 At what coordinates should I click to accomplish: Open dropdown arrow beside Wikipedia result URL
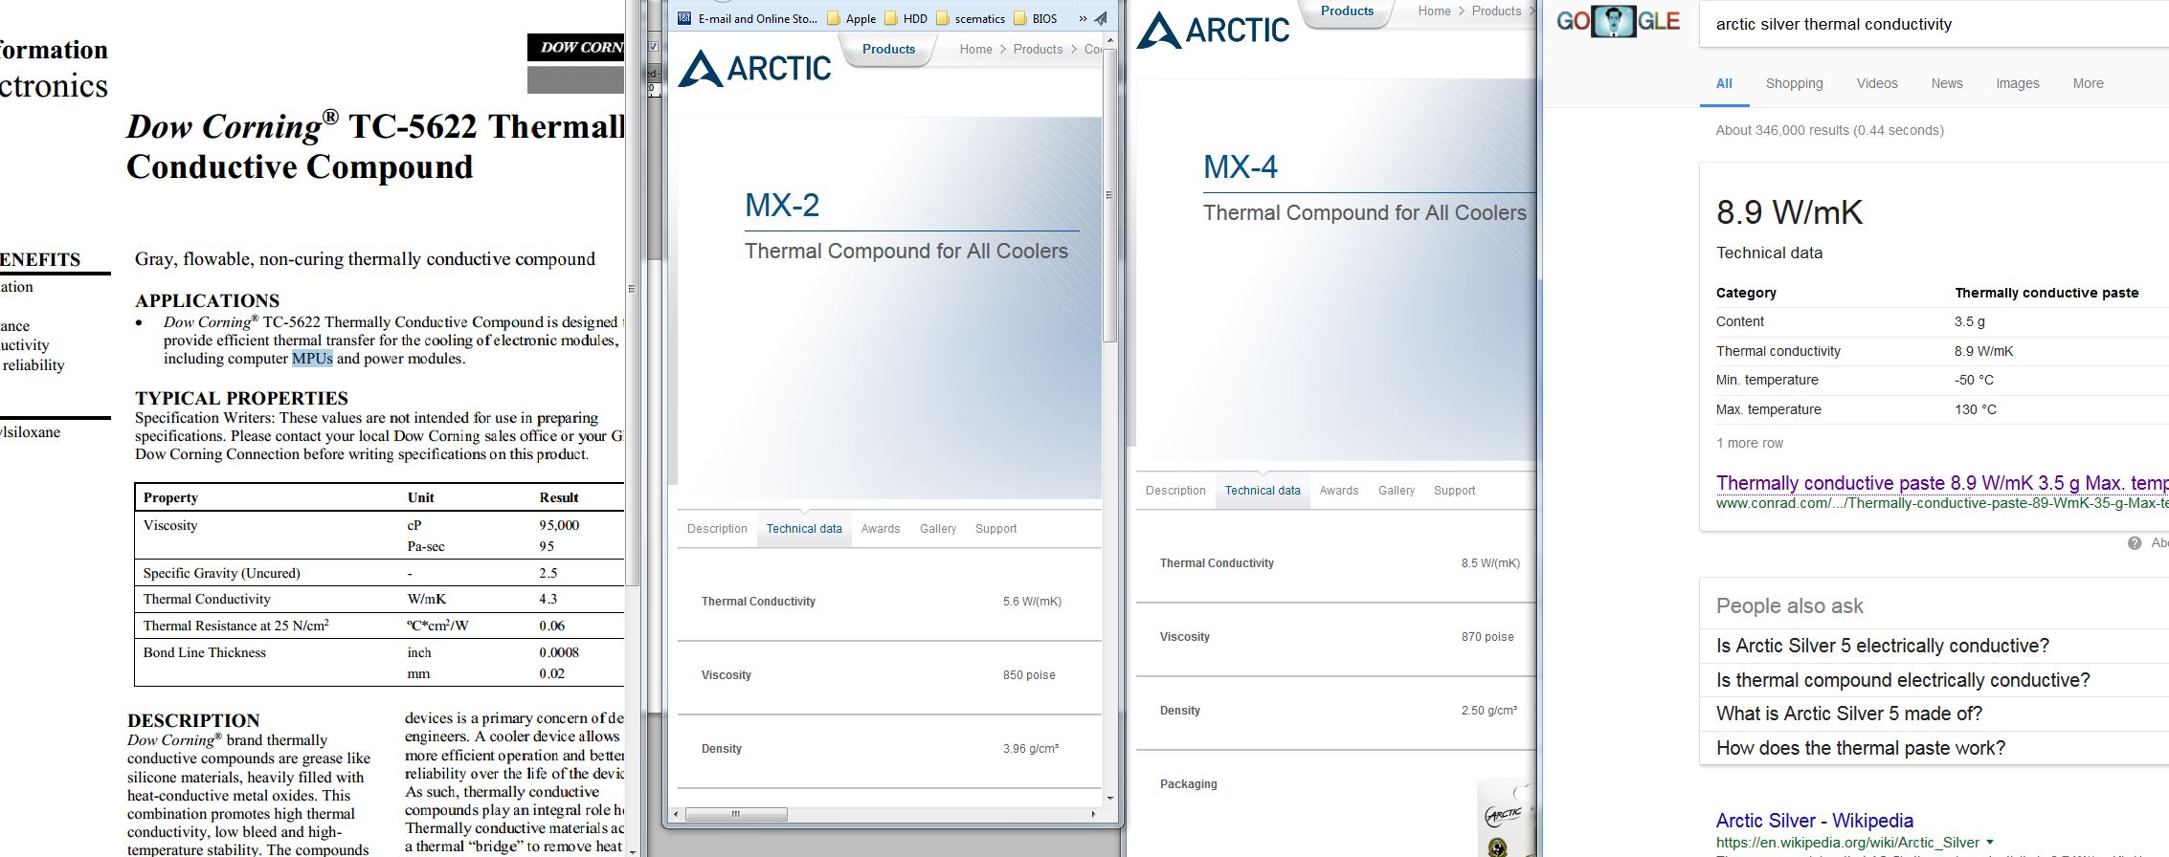tap(1990, 843)
